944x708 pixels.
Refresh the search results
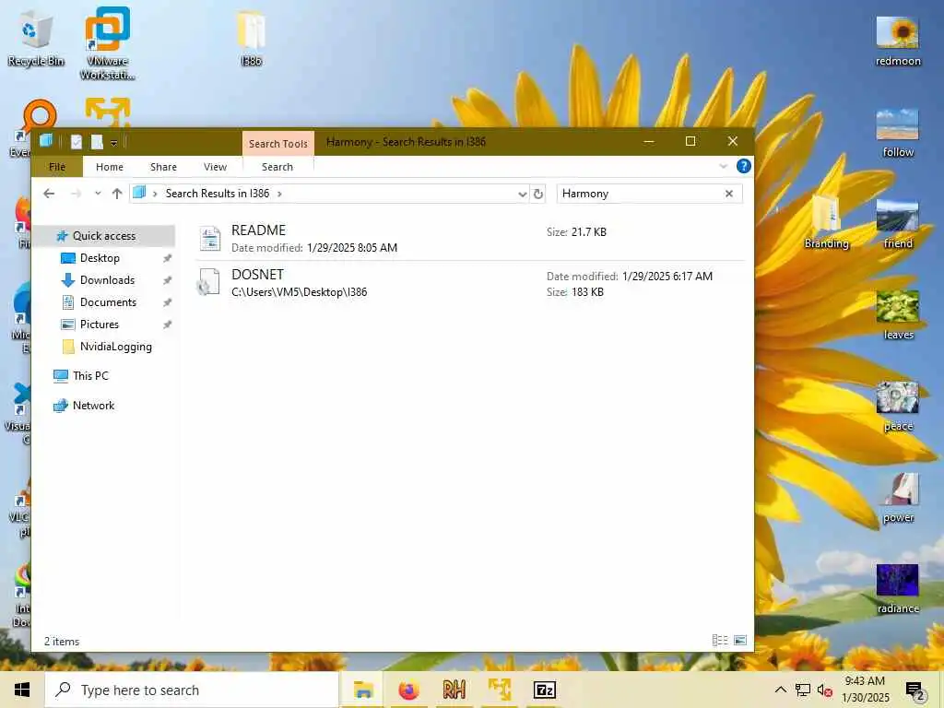[x=538, y=194]
